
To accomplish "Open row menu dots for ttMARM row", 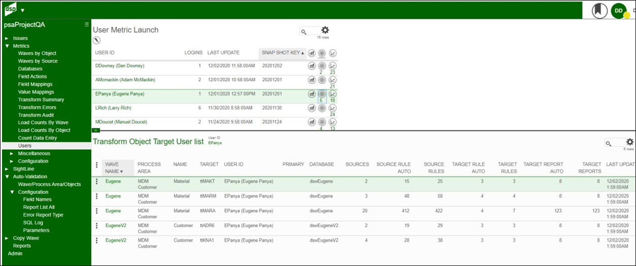I will click(96, 196).
